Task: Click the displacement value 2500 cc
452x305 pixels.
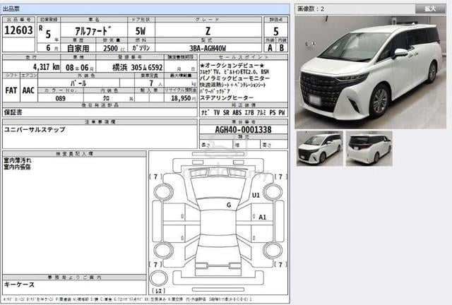Action: click(x=114, y=48)
